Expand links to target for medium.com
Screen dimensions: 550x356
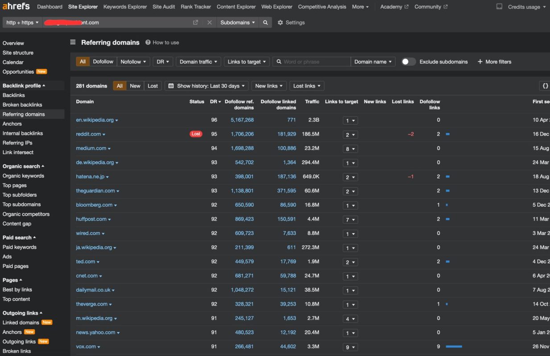[x=350, y=149]
